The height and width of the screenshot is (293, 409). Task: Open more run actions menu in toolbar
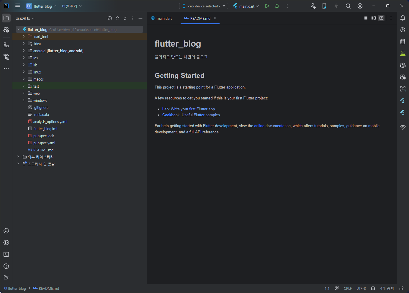click(x=287, y=6)
